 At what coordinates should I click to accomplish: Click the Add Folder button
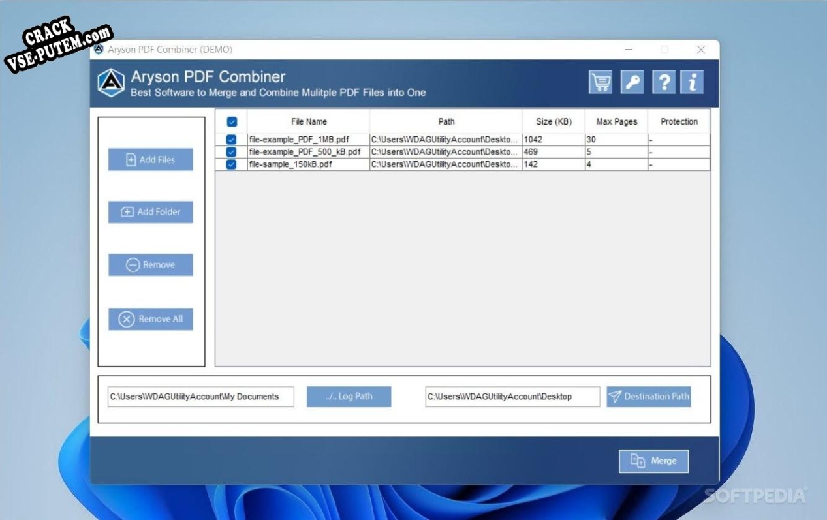151,212
